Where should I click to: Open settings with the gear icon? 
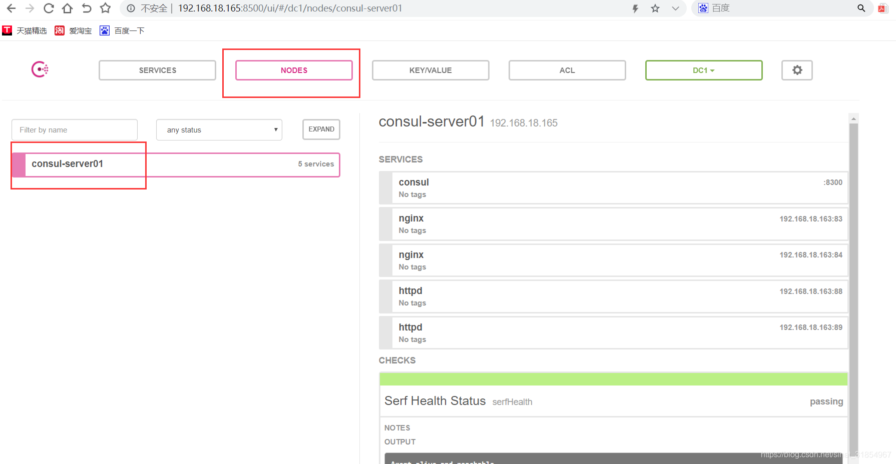(797, 70)
